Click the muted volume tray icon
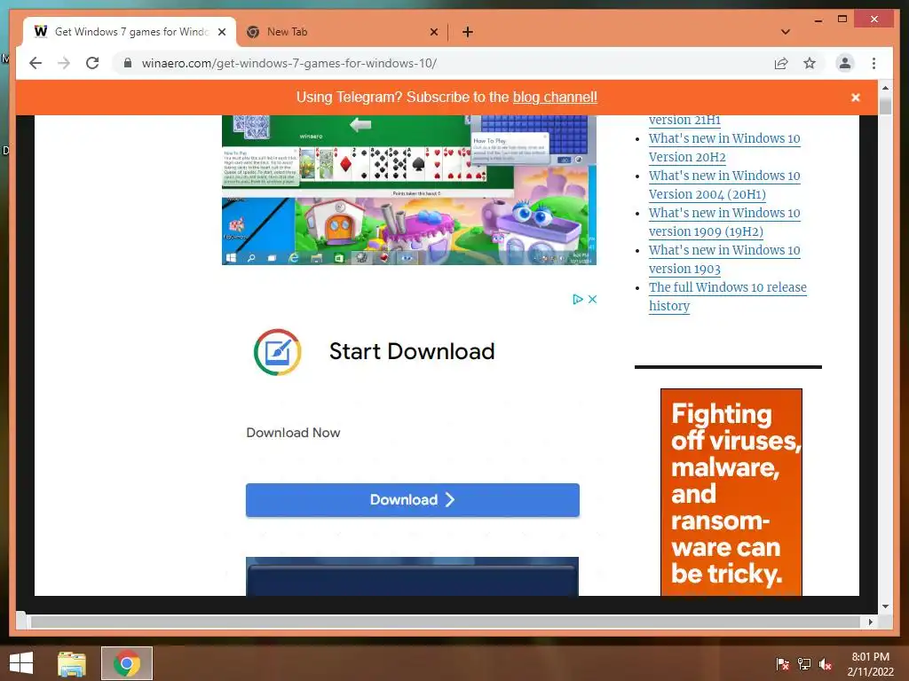 [826, 664]
